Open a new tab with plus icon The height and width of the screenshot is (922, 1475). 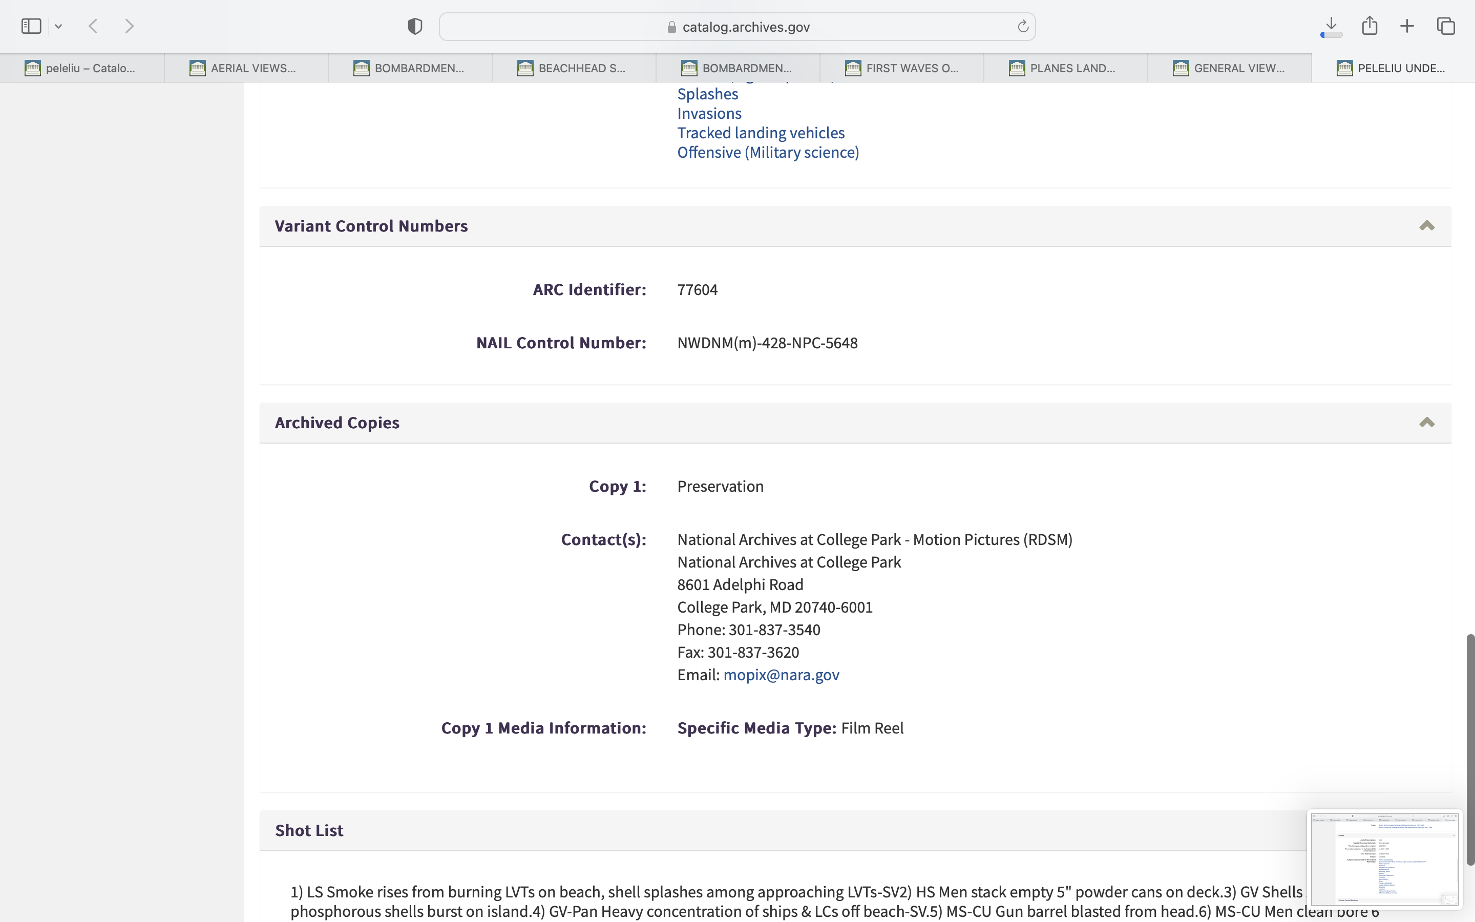1407,26
